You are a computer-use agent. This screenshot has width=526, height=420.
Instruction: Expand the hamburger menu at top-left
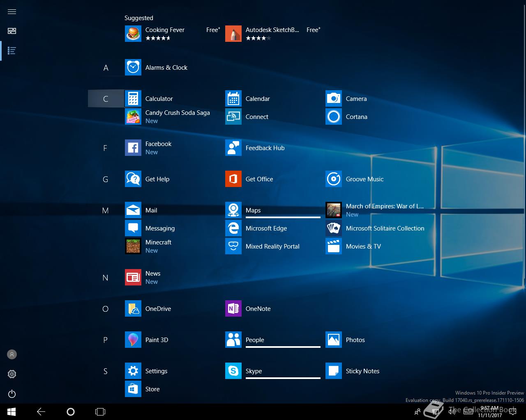(x=12, y=11)
